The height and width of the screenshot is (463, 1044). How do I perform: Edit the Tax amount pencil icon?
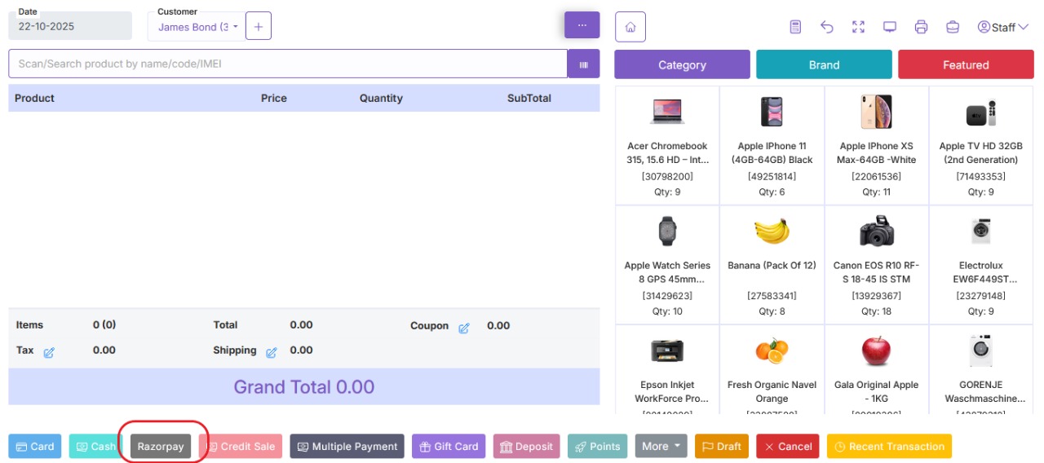pyautogui.click(x=49, y=352)
